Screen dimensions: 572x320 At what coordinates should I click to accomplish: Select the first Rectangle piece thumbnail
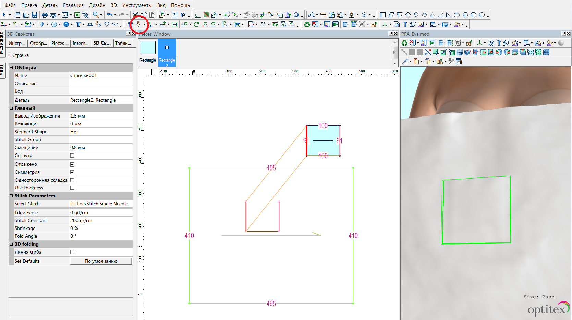coord(148,52)
